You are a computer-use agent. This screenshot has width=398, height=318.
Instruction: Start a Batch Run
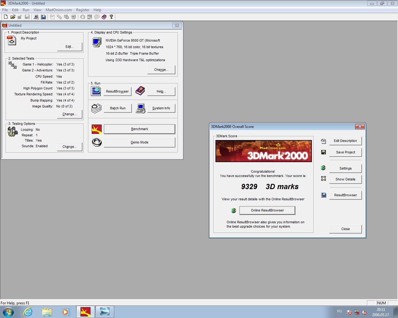tap(118, 108)
